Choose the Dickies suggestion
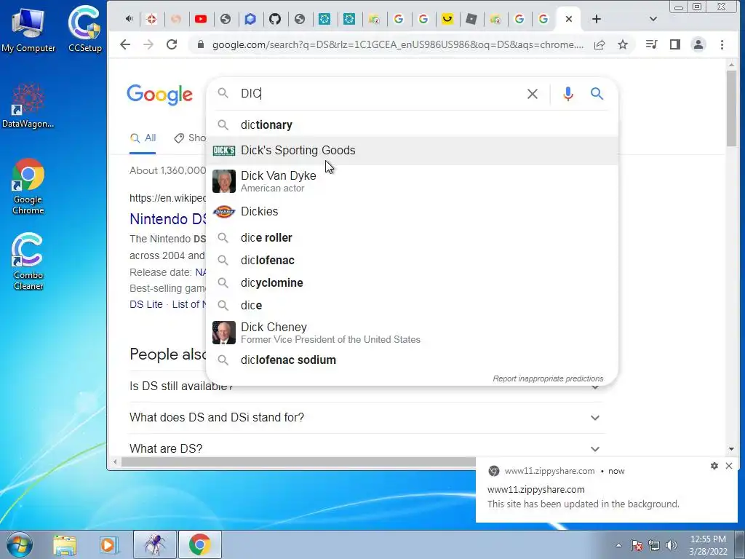745x559 pixels. click(412, 212)
